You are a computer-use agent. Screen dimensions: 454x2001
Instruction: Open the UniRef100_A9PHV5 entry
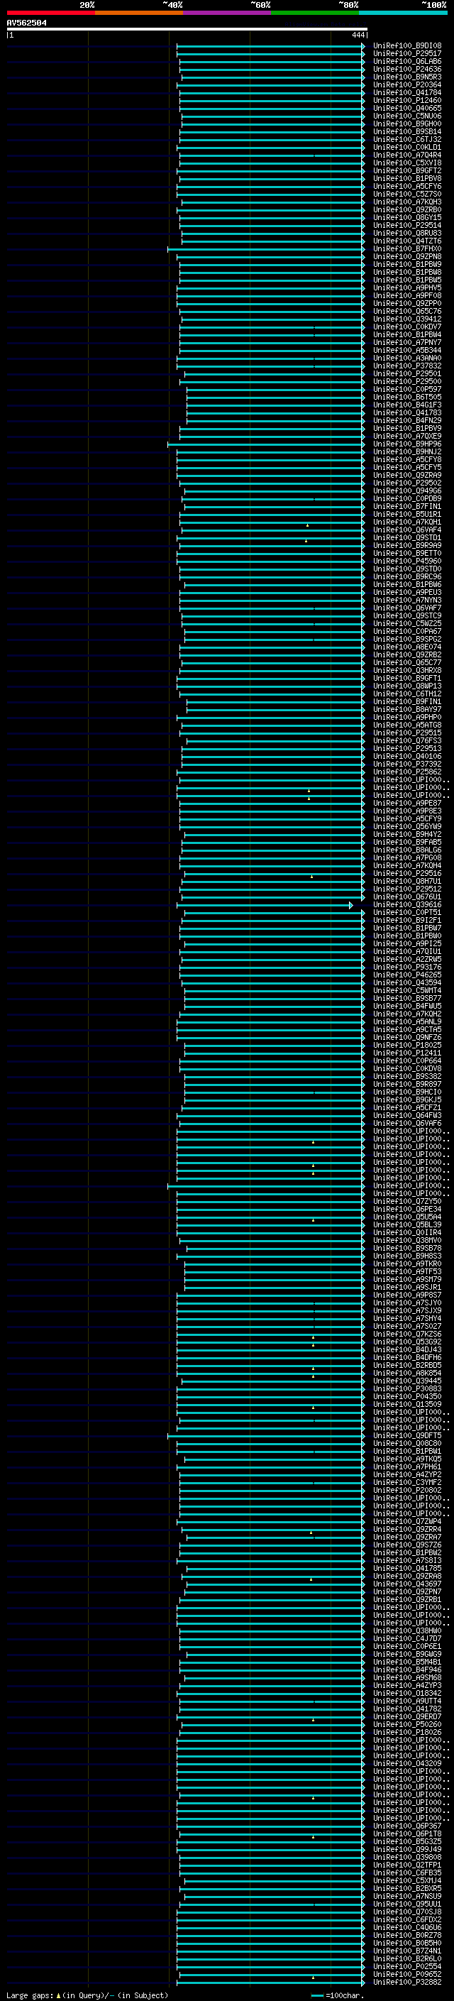click(406, 288)
